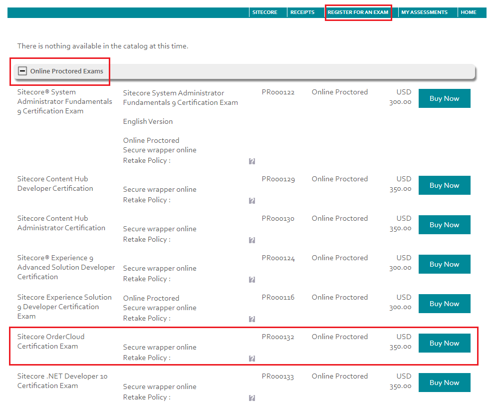This screenshot has height=410, width=502.
Task: Open Retake Policy help icon for PR000116
Action: click(252, 319)
